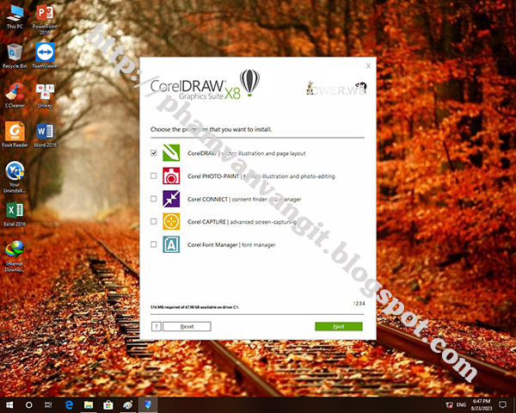Open help with the question mark button
The image size is (516, 413).
157,326
